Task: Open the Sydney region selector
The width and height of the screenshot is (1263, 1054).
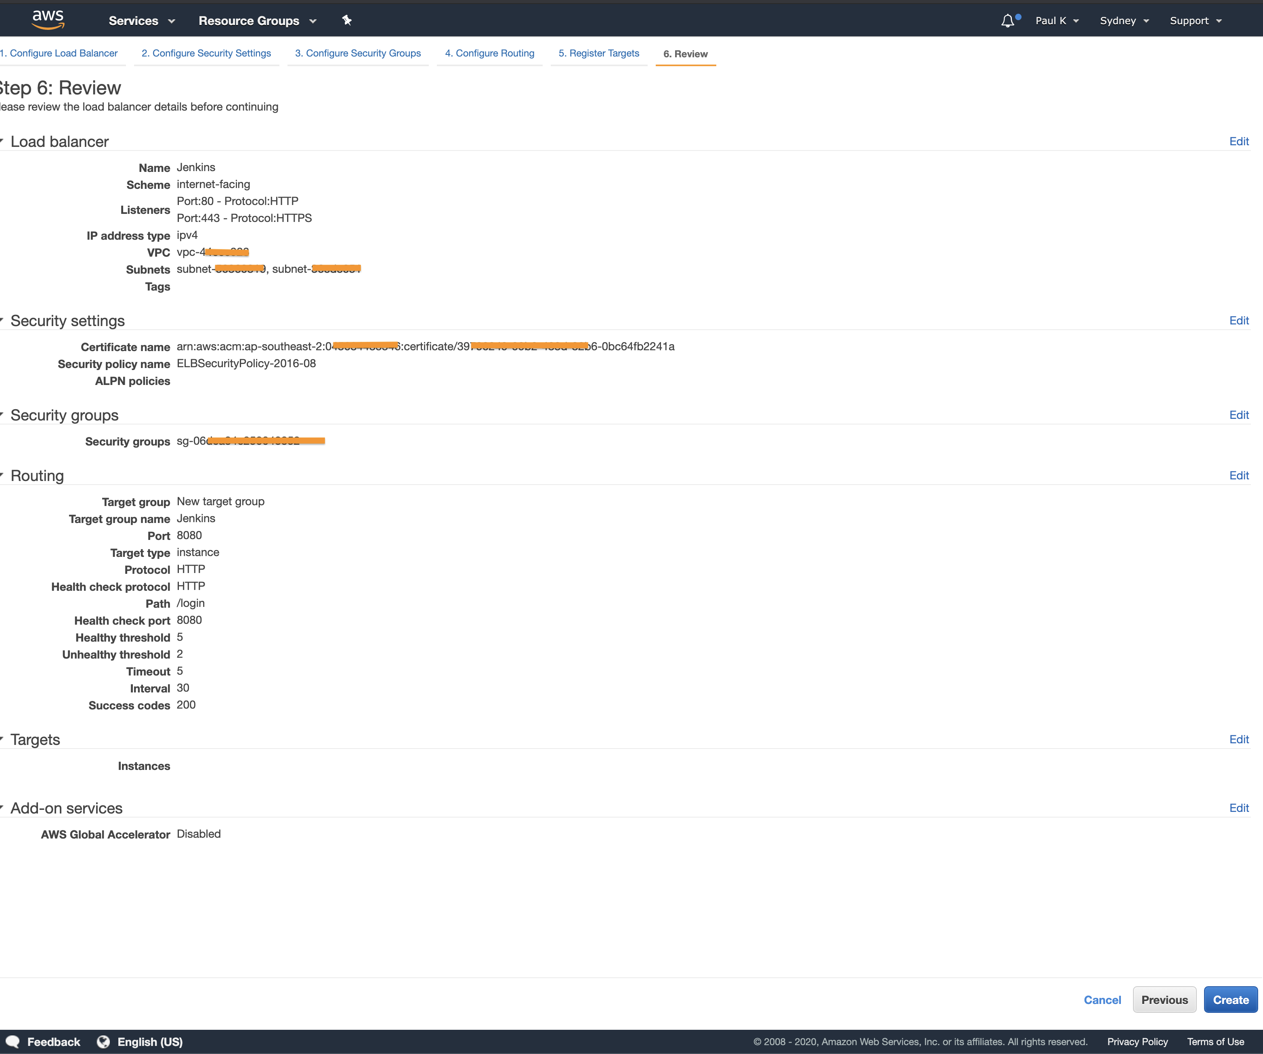Action: tap(1124, 21)
